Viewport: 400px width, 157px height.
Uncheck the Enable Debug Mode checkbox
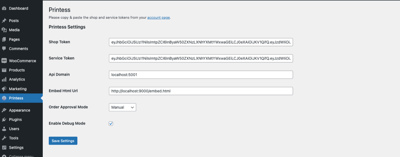click(111, 124)
